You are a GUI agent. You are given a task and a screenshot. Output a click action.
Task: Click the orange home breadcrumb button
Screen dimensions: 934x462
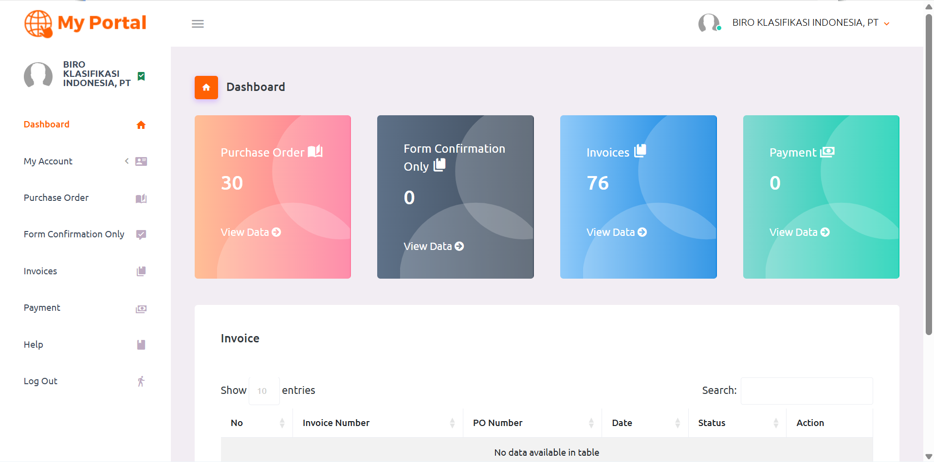pyautogui.click(x=206, y=88)
